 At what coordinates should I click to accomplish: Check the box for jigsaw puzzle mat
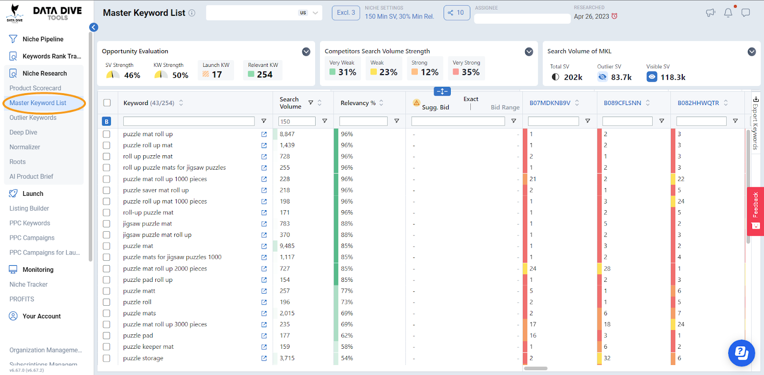point(106,224)
